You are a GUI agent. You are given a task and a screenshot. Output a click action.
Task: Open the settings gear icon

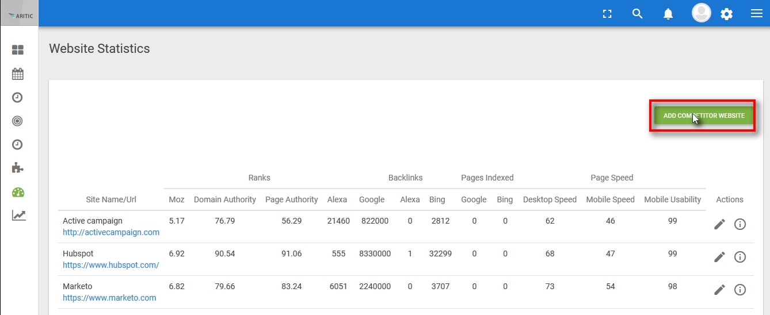coord(727,14)
